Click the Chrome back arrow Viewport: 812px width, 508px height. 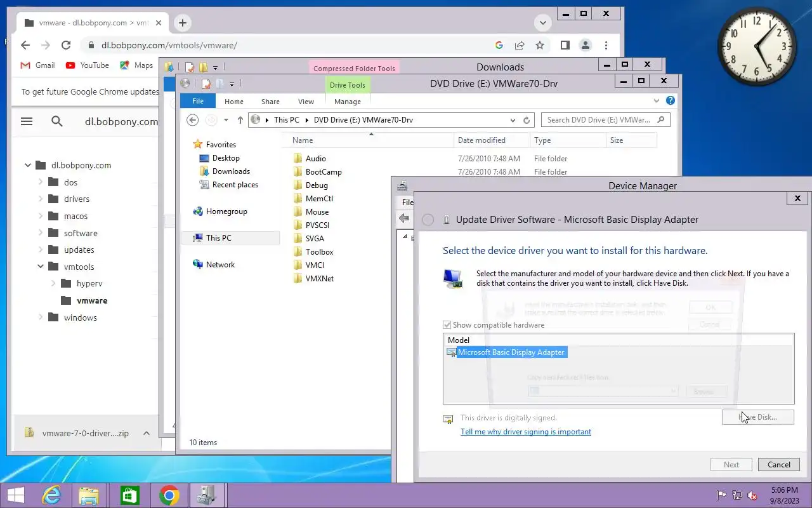[x=25, y=45]
